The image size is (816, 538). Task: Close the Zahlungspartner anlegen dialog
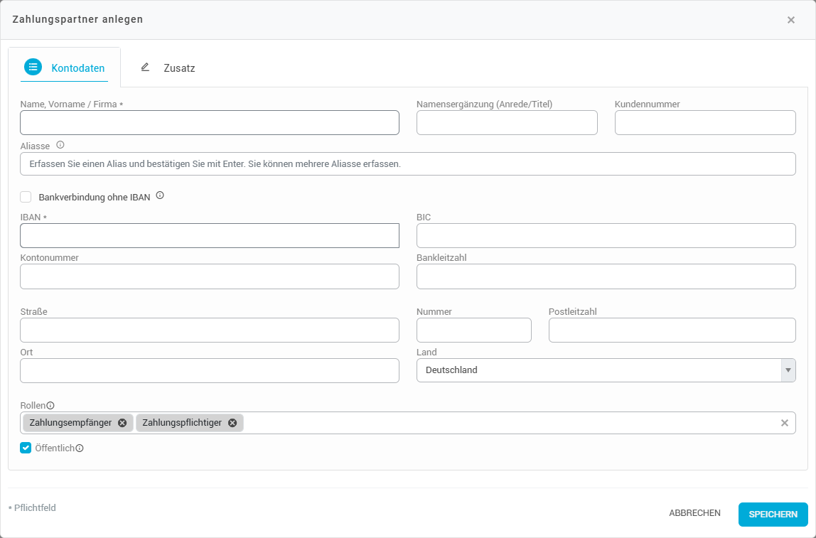click(791, 20)
